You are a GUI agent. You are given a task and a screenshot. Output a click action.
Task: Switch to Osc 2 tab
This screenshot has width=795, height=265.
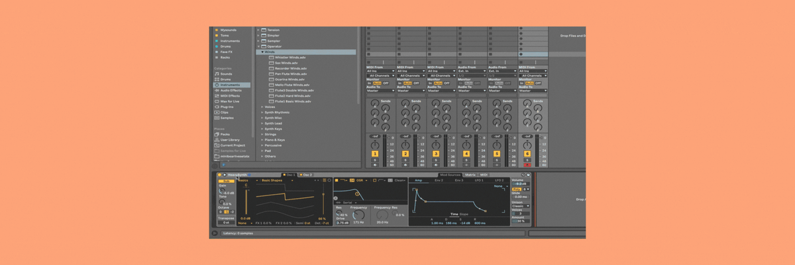click(x=306, y=175)
